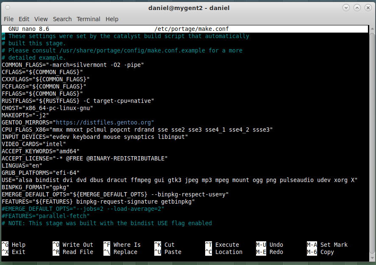Open the window menu icon in title bar
The width and height of the screenshot is (376, 265).
click(6, 8)
